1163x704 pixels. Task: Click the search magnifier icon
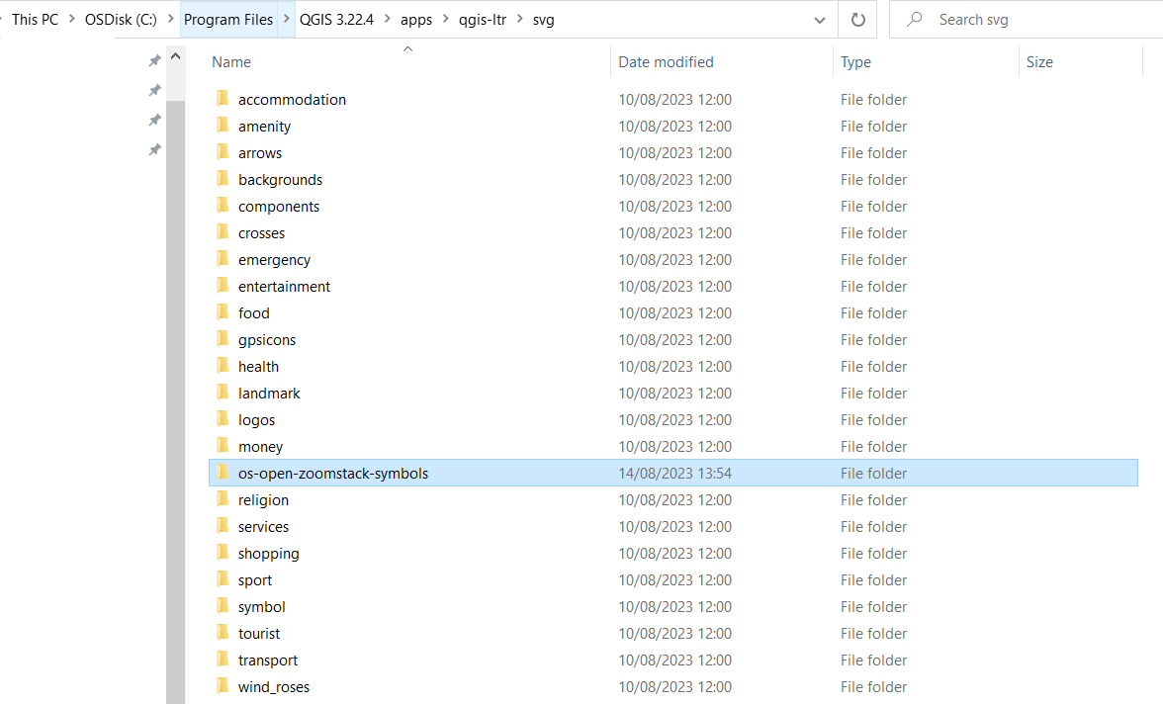click(913, 19)
